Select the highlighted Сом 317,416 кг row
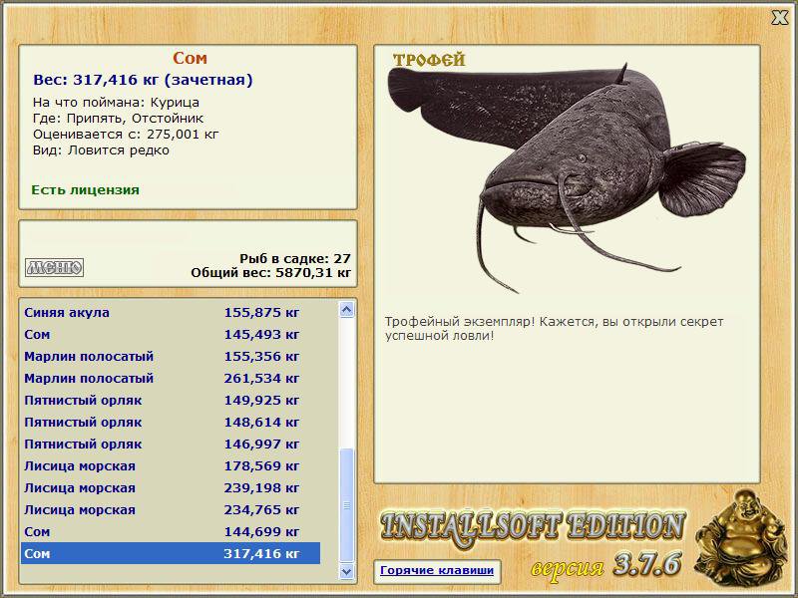798x598 pixels. 171,553
